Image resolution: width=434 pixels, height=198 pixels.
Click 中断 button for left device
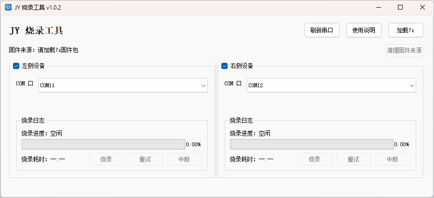point(184,159)
